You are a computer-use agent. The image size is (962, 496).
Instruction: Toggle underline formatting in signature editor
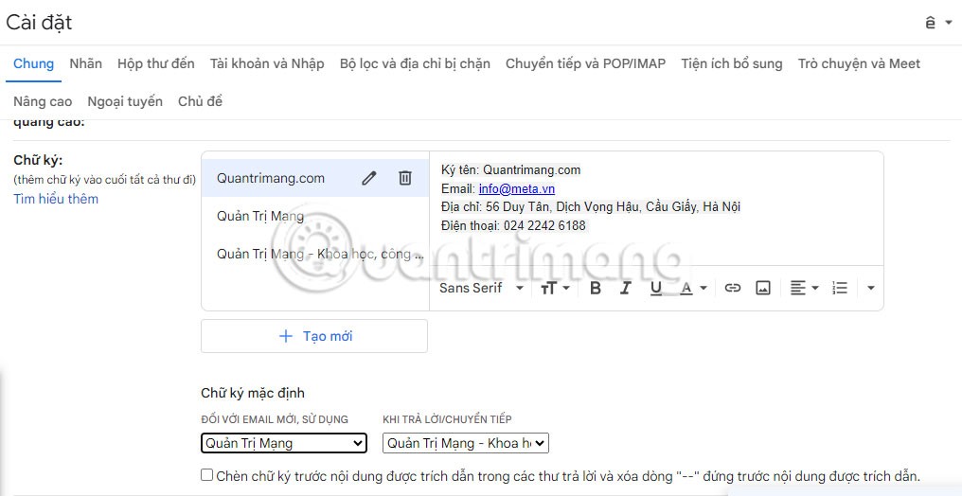coord(656,288)
